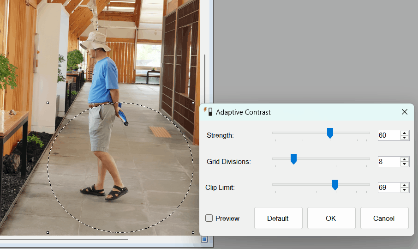Click the canvas vertical scrollbar
This screenshot has width=418, height=249.
pyautogui.click(x=204, y=80)
